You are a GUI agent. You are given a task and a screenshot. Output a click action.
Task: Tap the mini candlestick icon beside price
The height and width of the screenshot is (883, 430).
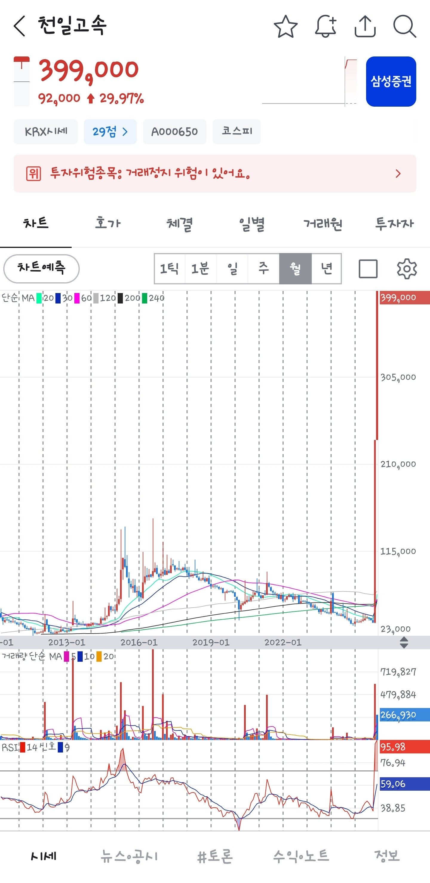(21, 81)
